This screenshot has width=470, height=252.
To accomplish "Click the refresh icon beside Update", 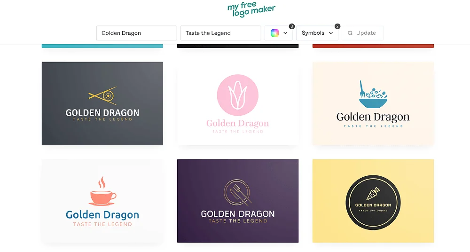I will (350, 33).
